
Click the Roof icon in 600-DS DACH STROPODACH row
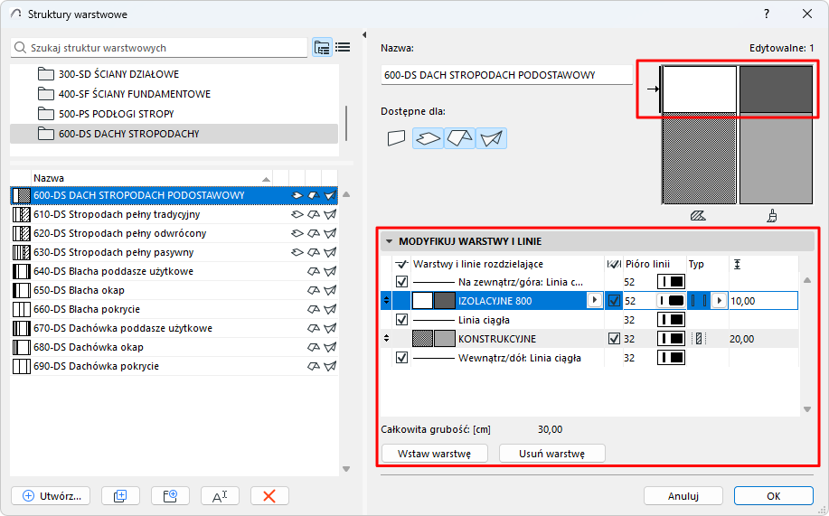coord(314,195)
